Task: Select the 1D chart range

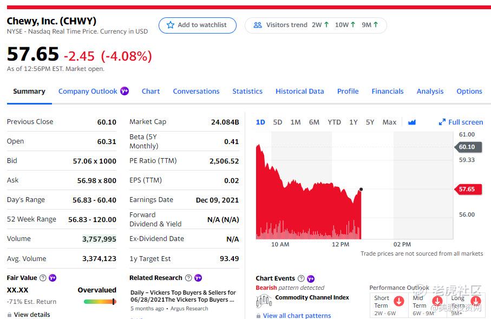Action: [260, 122]
